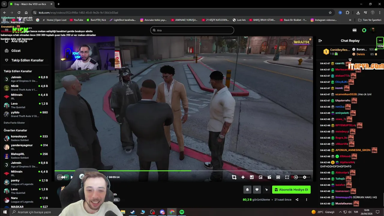Viewport: 384px width, 216px height.
Task: Bookmark this page with star icon
Action: tap(330, 13)
